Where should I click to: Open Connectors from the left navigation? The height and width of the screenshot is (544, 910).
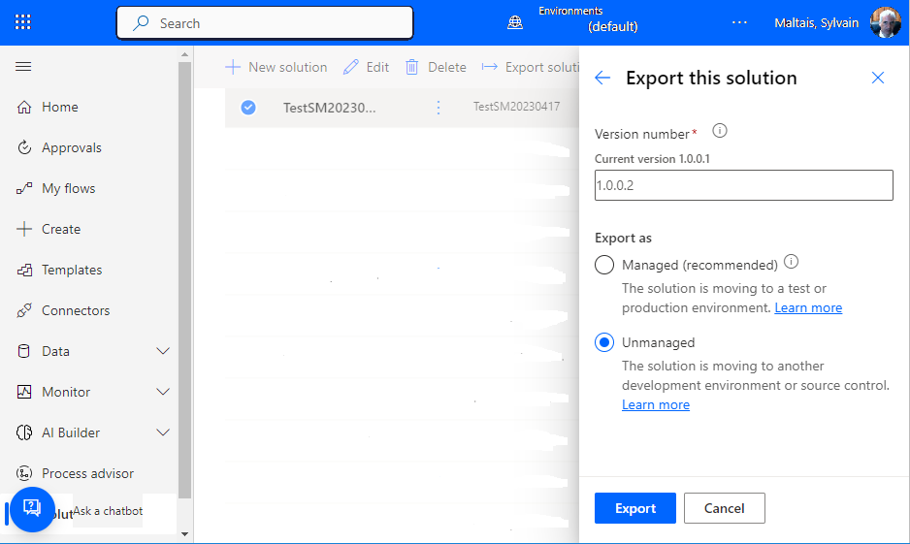click(x=75, y=310)
